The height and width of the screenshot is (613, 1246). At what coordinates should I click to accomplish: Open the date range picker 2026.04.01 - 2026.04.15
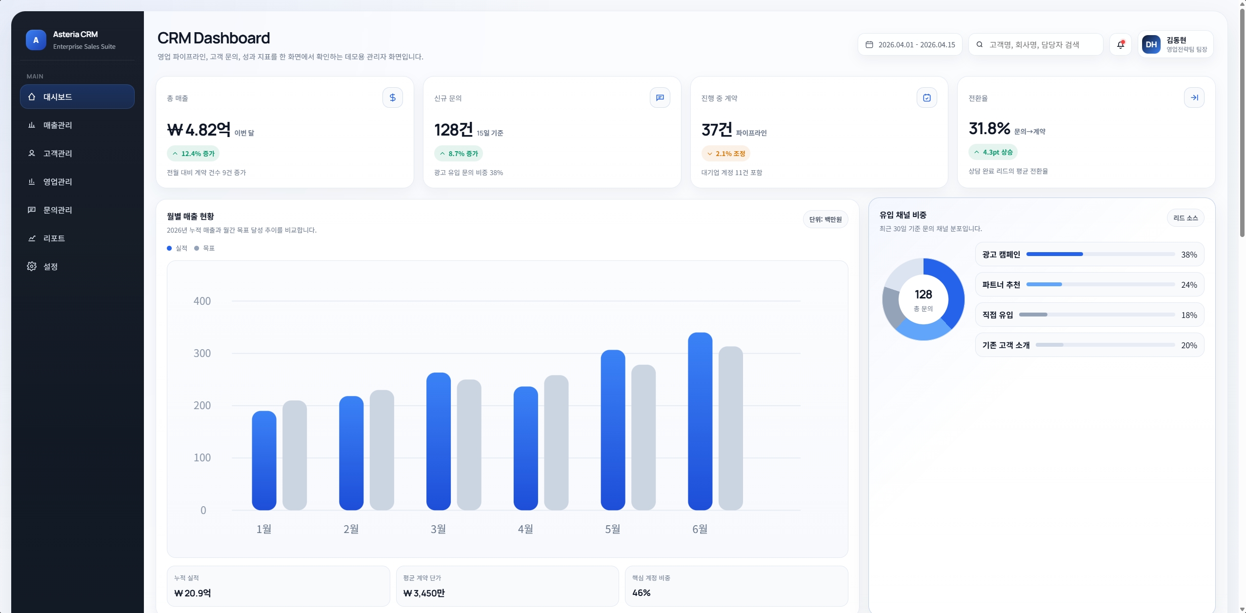pyautogui.click(x=909, y=44)
